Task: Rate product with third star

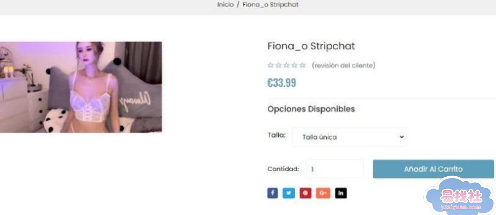Action: 287,65
